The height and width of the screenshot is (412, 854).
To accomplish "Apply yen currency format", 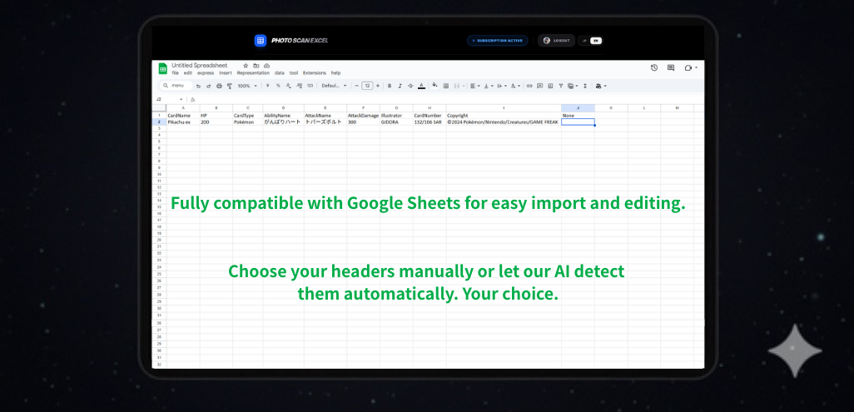I will (x=267, y=86).
